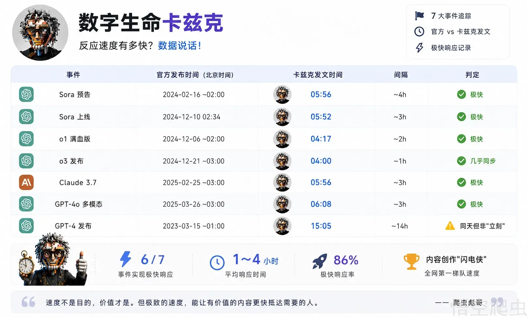
Task: Click the o3 发布 event name
Action: click(x=71, y=161)
